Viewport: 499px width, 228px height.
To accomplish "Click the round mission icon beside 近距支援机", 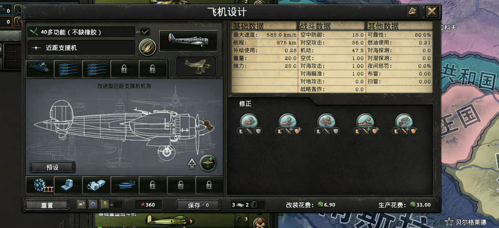I will tap(148, 47).
